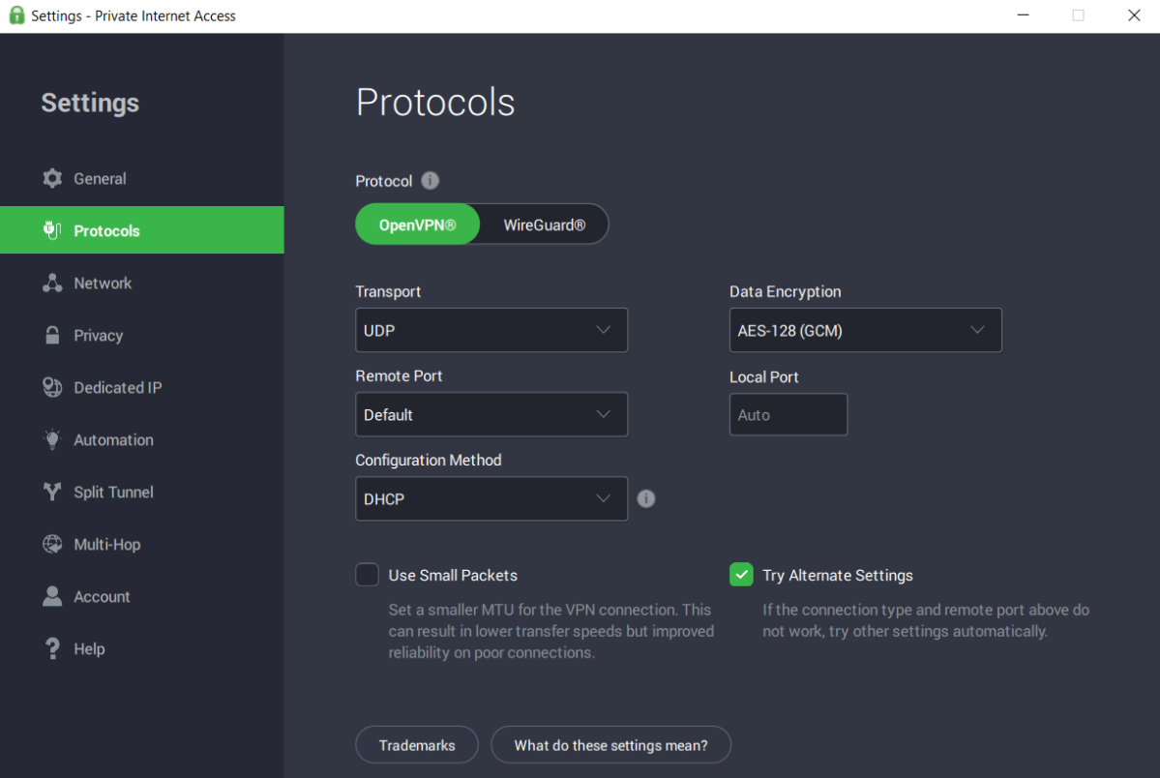The width and height of the screenshot is (1160, 778).
Task: Click the Protocols plug icon
Action: pos(52,230)
